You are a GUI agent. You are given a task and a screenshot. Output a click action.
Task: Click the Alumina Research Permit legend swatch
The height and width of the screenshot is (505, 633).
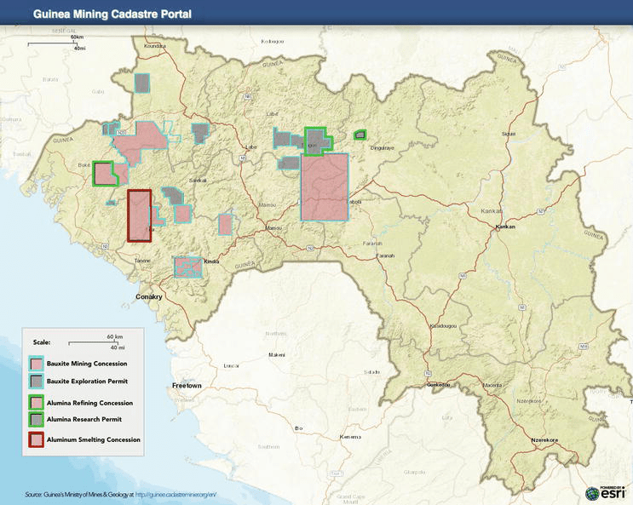(x=37, y=420)
